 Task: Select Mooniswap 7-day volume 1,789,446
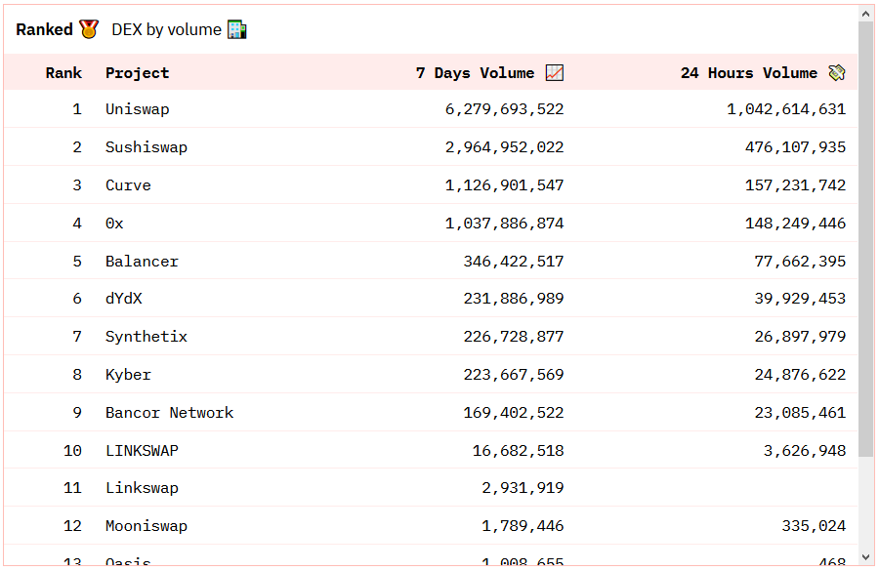coord(523,526)
